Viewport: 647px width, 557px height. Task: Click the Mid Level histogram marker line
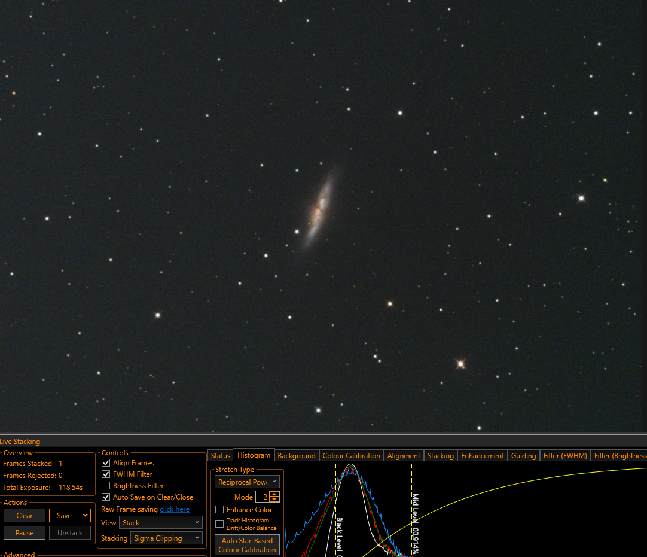coord(411,510)
